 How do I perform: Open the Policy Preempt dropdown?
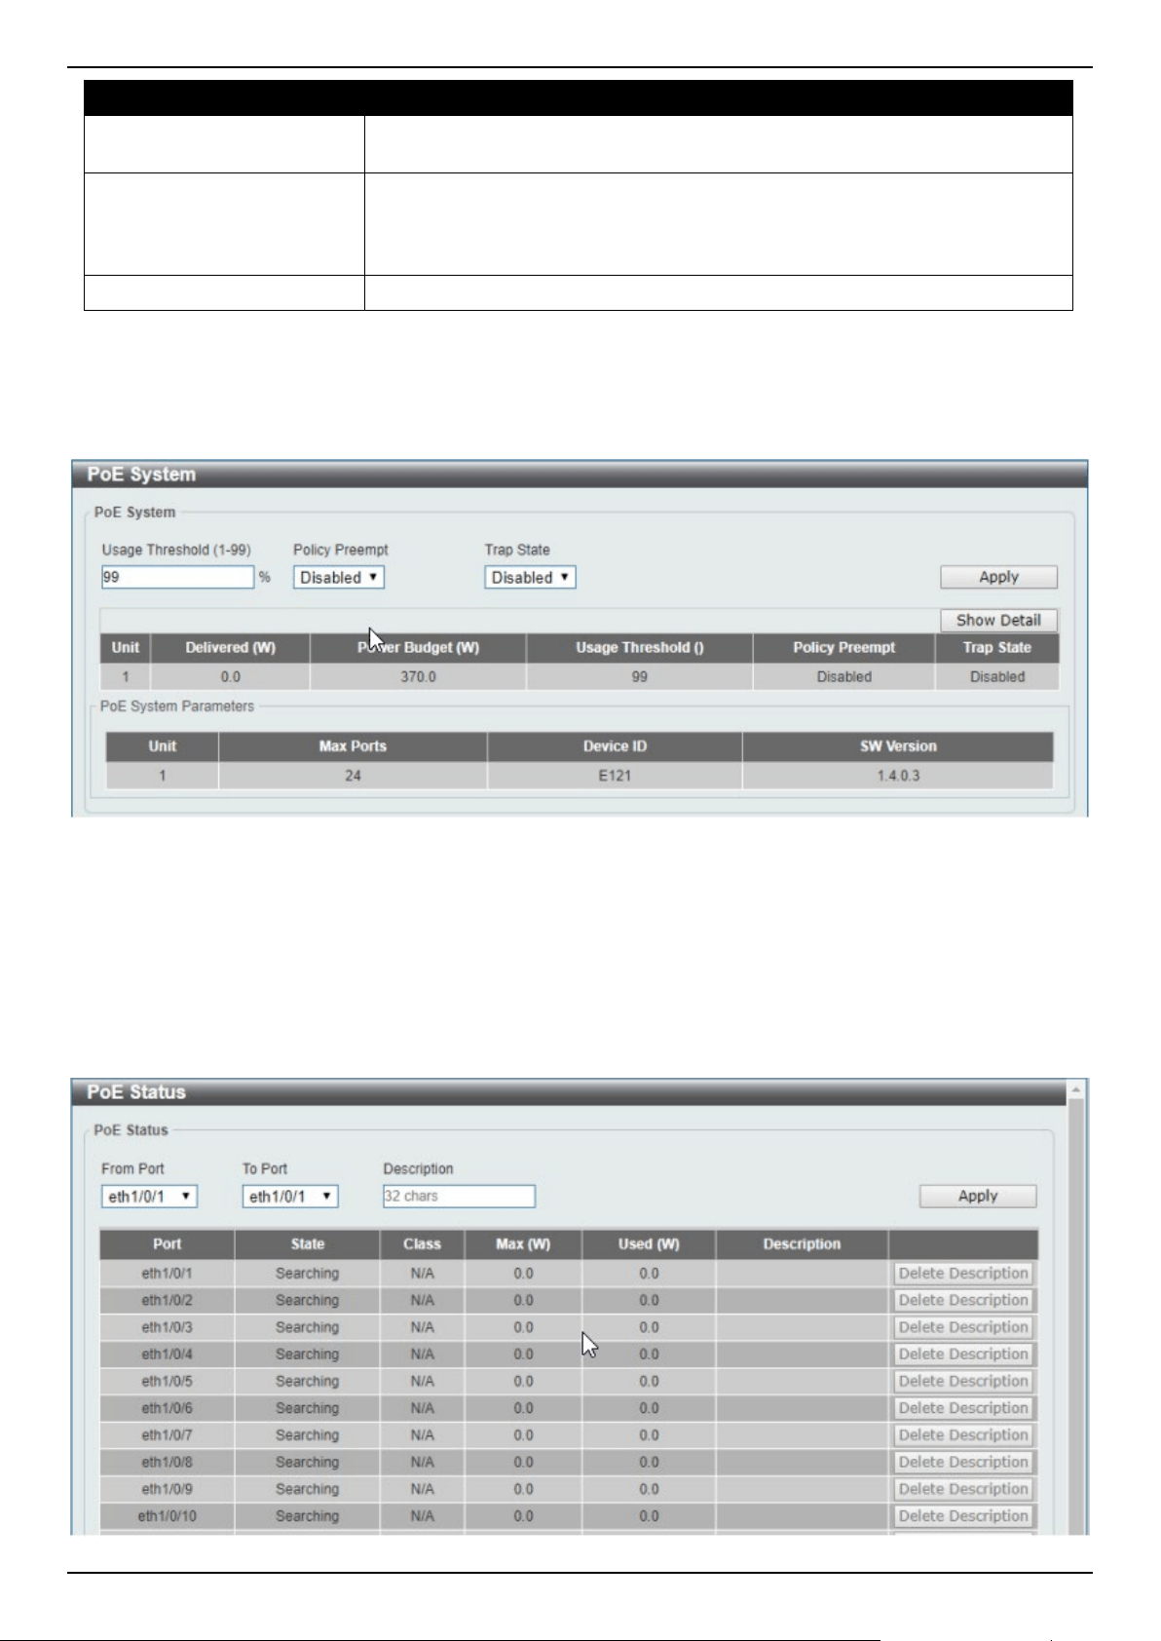339,578
